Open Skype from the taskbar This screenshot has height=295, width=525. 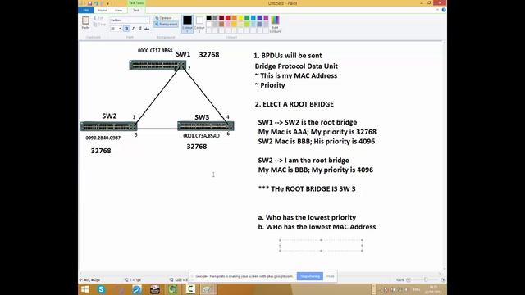click(x=101, y=289)
